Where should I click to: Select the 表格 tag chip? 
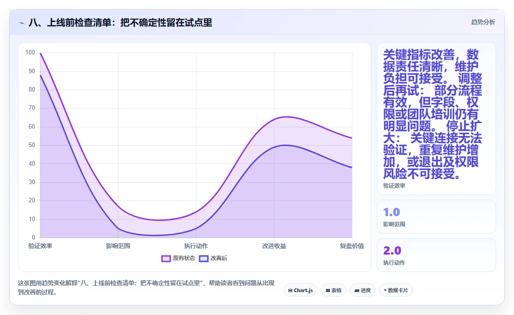(x=333, y=290)
